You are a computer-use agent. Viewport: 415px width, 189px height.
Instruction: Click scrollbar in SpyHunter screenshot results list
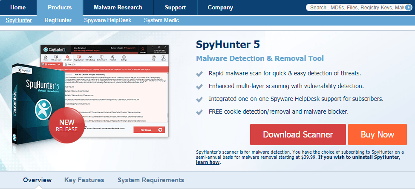pos(167,97)
